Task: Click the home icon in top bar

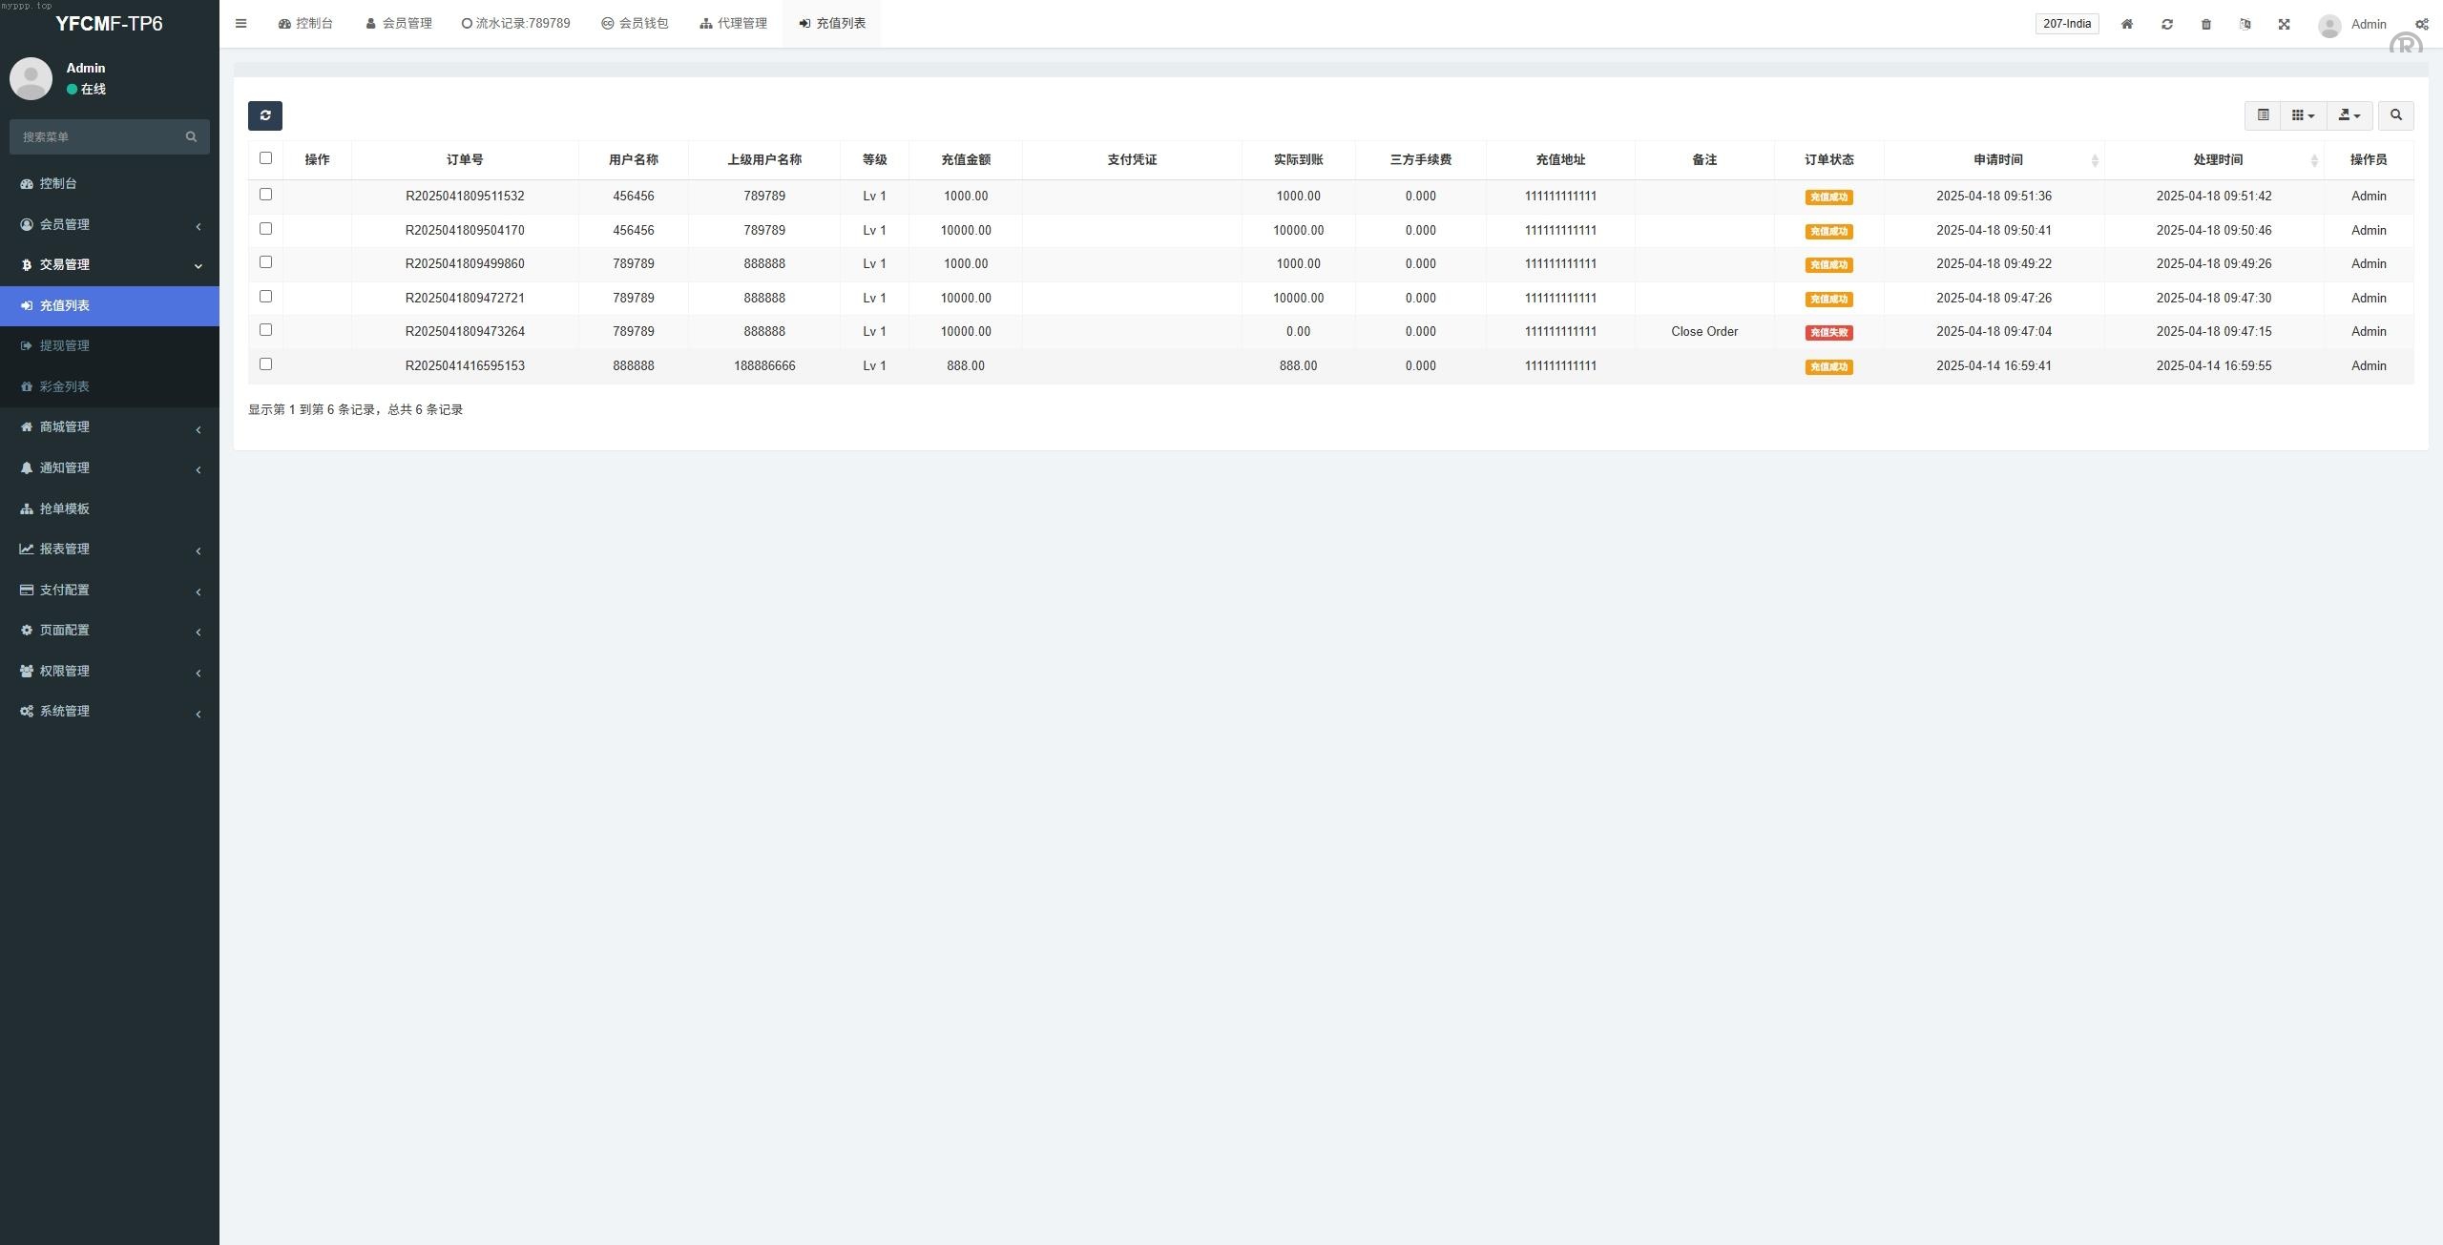Action: click(x=2127, y=24)
